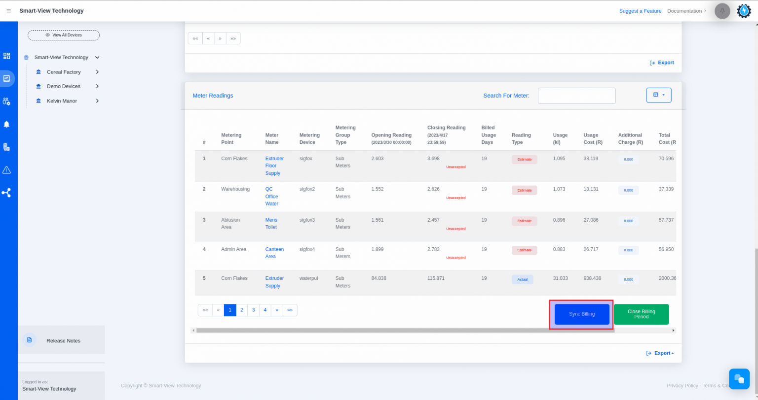
Task: Toggle the sidebar with the hamburger menu
Action: tap(8, 10)
